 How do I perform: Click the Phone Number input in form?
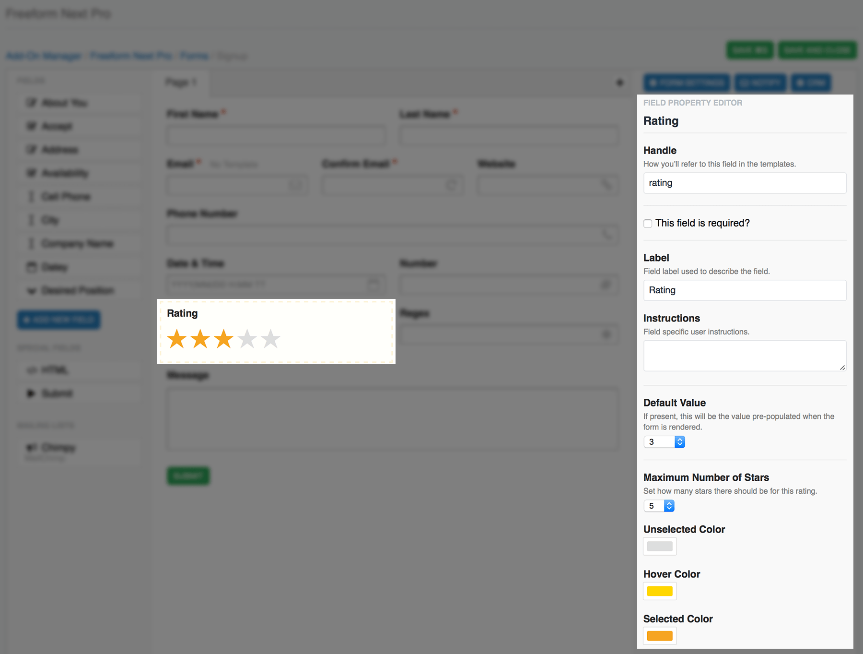[x=393, y=235]
